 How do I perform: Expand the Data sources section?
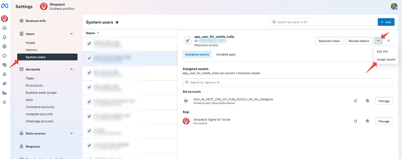pos(72,134)
